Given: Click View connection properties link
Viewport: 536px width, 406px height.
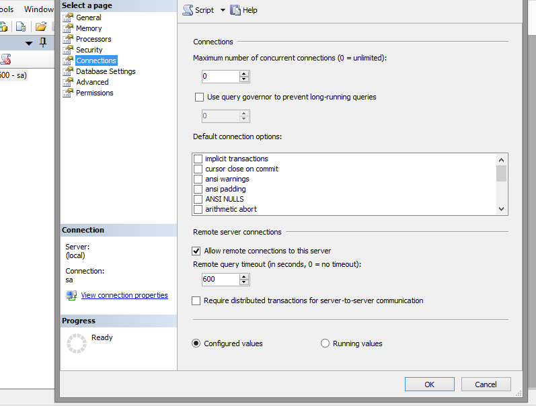Looking at the screenshot, I should (124, 295).
